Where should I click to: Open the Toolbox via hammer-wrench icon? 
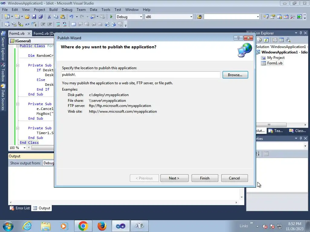point(293,17)
